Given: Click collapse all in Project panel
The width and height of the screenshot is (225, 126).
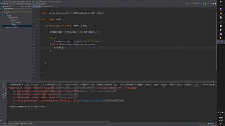Looking at the screenshot, I should coord(26,6).
